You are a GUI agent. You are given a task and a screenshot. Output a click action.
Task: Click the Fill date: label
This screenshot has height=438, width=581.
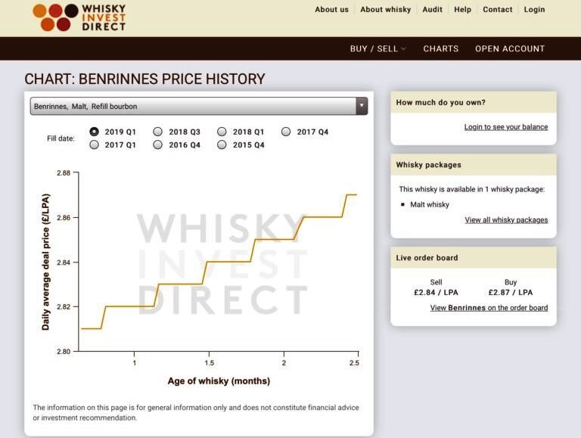coord(61,138)
